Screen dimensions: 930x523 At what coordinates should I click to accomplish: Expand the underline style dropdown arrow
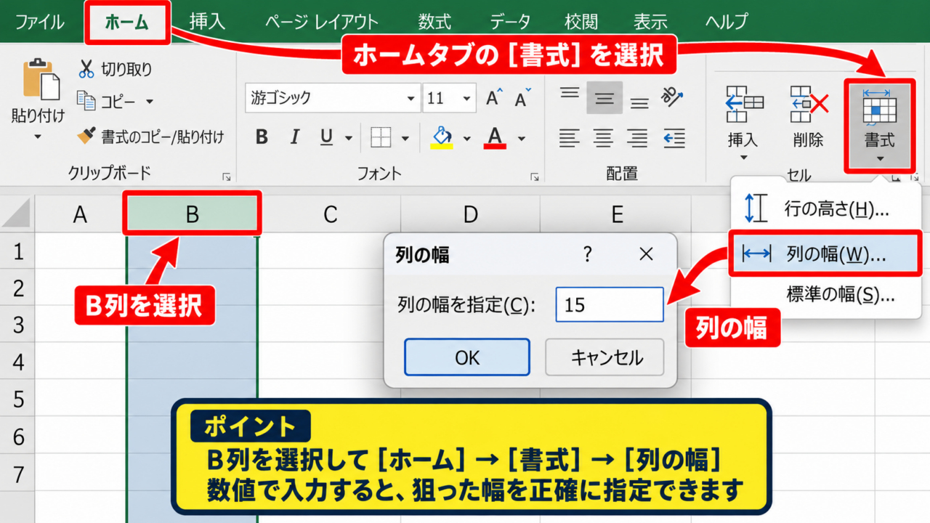point(348,138)
